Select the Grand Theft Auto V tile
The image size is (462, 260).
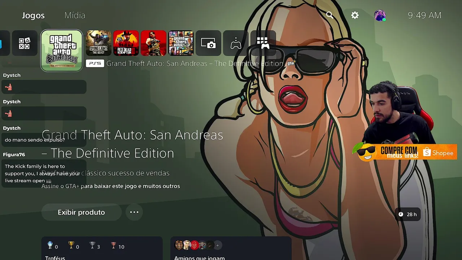pos(181,43)
